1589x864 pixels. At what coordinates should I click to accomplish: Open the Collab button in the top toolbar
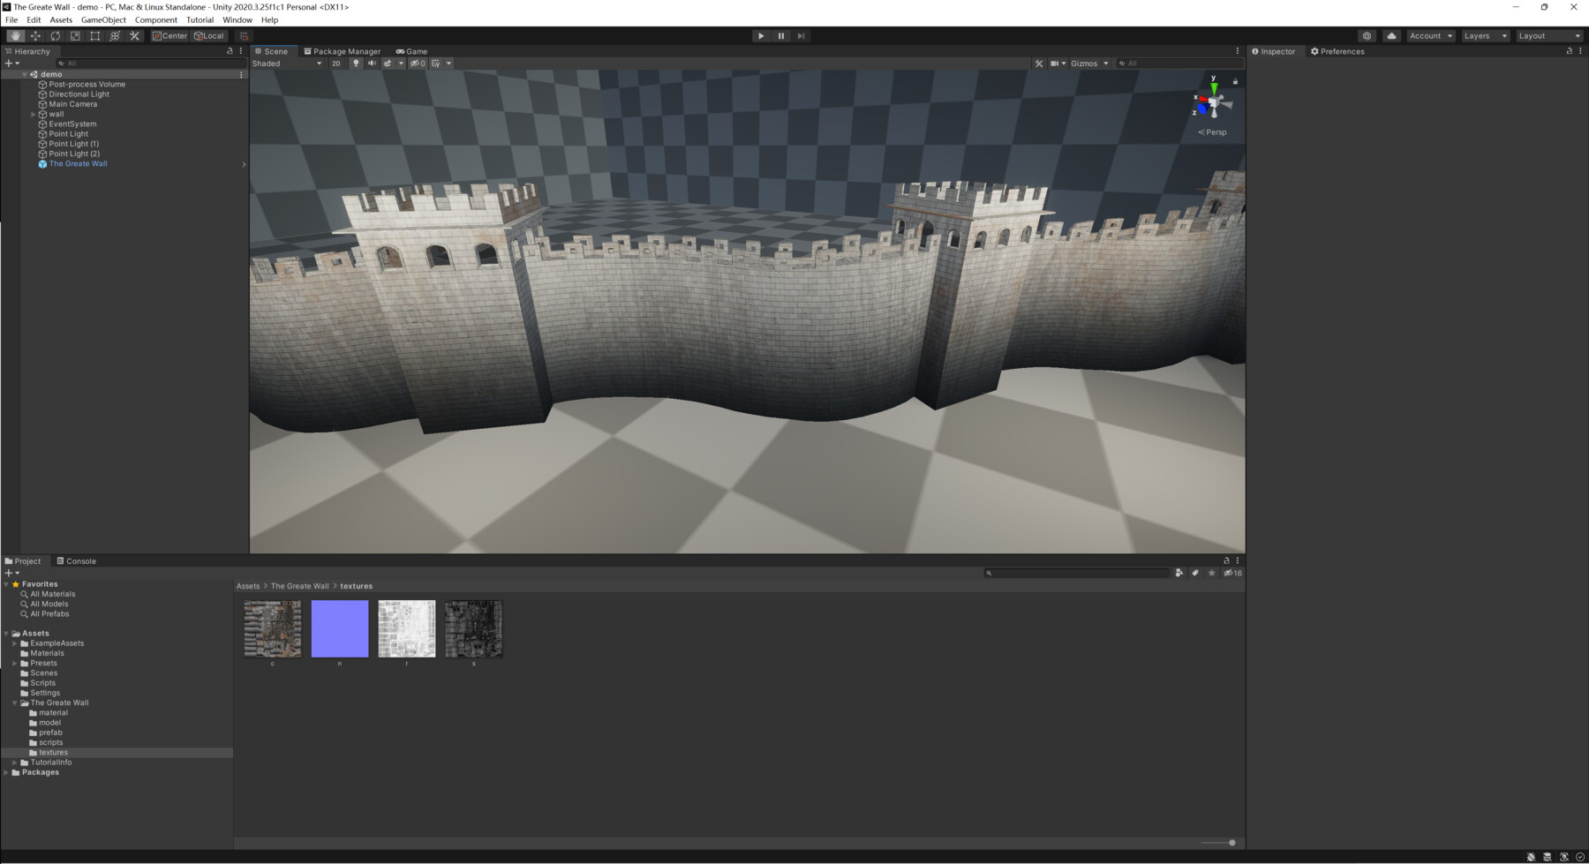(x=1367, y=36)
